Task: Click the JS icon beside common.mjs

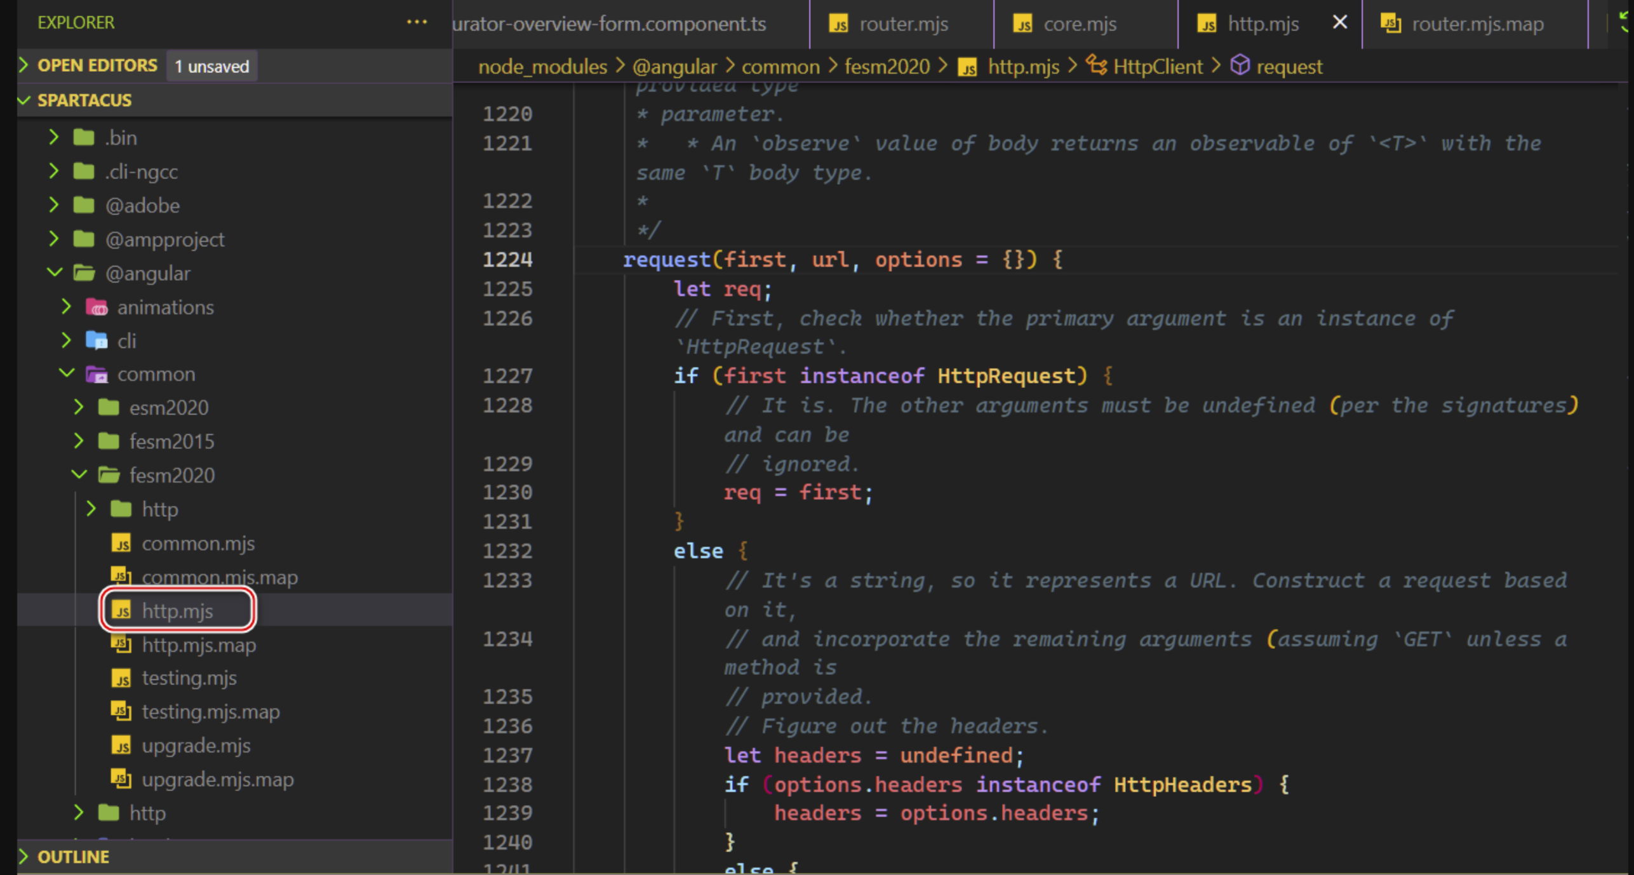Action: [x=121, y=544]
